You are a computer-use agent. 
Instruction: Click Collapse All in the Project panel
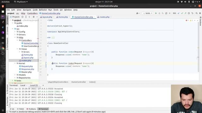tap(29, 17)
